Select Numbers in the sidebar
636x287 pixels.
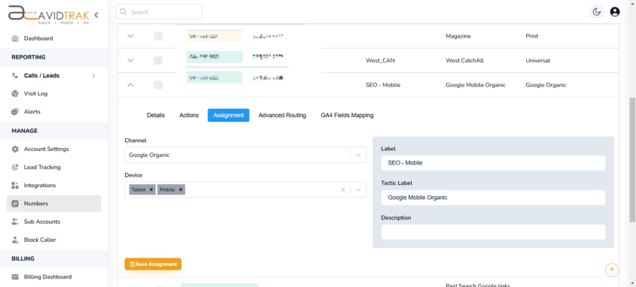(x=53, y=204)
